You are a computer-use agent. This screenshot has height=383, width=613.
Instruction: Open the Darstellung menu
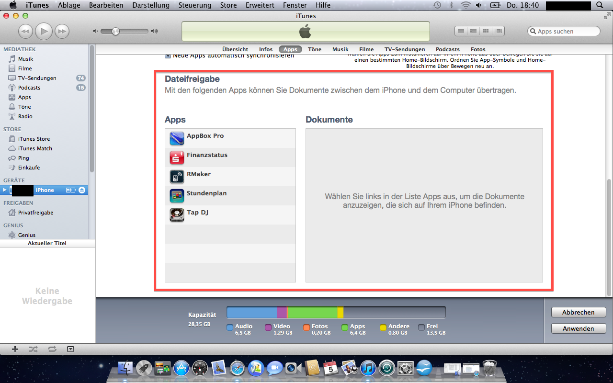(151, 5)
